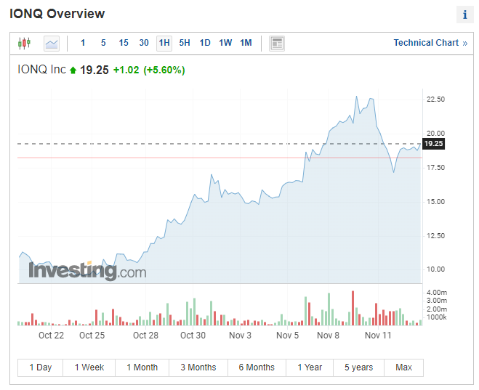Click the 20.00 price axis label

pyautogui.click(x=435, y=134)
